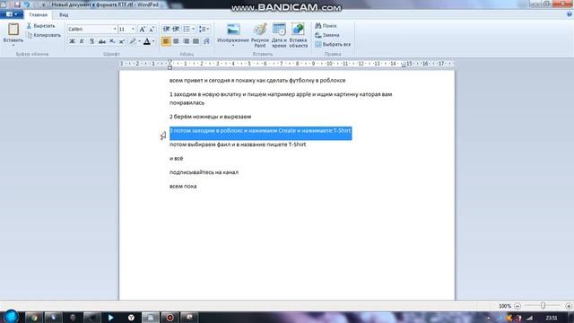Open the paragraph dialog icon

pyautogui.click(x=206, y=41)
